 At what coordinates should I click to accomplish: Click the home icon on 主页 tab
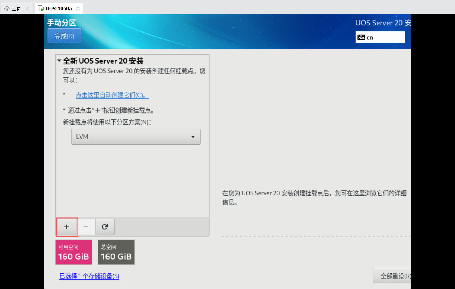pos(7,9)
